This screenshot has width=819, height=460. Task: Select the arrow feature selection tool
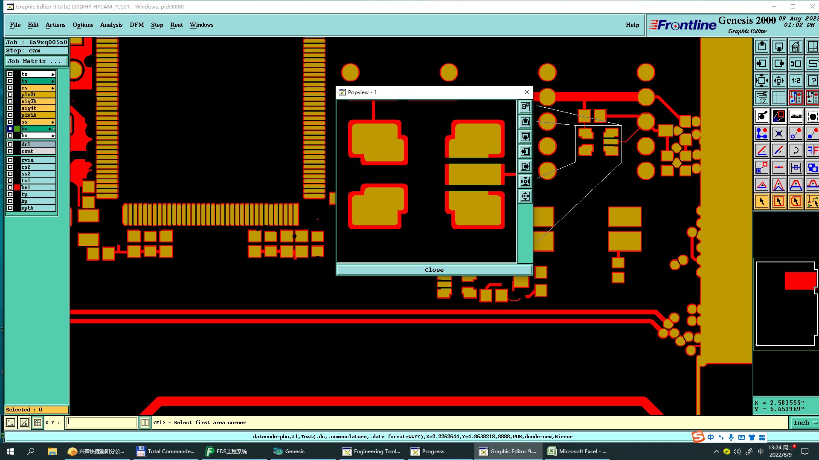pos(762,201)
